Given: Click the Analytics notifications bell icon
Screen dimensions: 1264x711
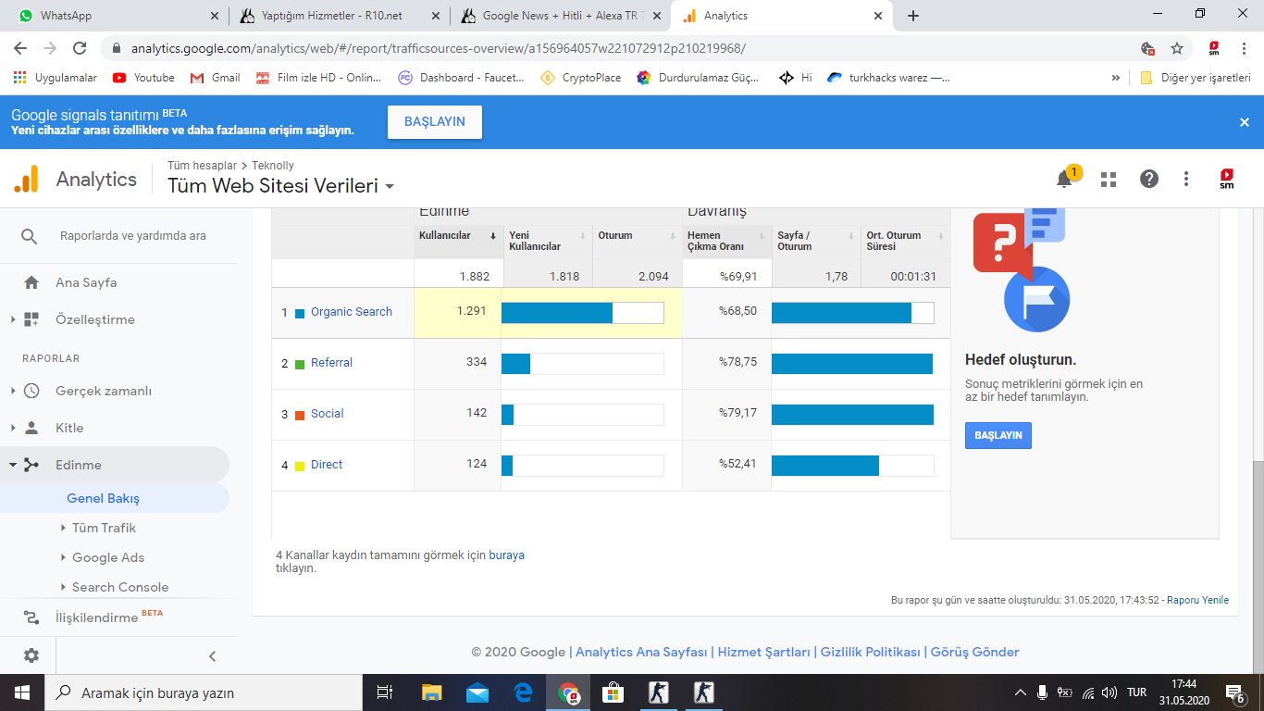Looking at the screenshot, I should pyautogui.click(x=1064, y=180).
